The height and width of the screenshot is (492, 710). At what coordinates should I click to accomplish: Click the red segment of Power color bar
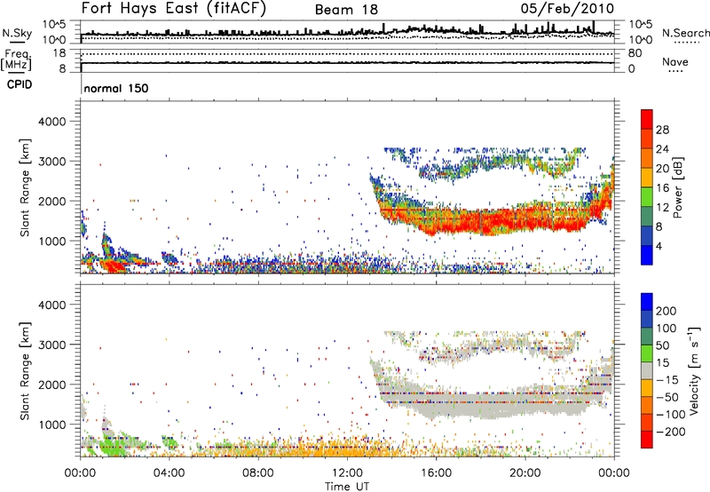click(647, 119)
